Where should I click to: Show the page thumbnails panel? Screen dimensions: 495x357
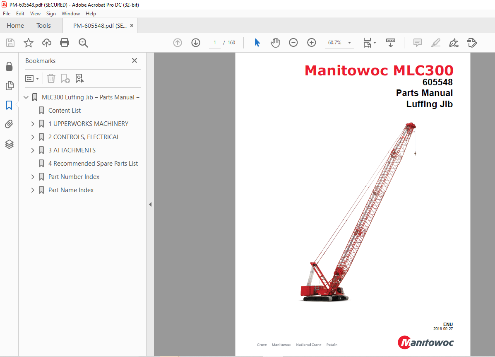click(10, 86)
